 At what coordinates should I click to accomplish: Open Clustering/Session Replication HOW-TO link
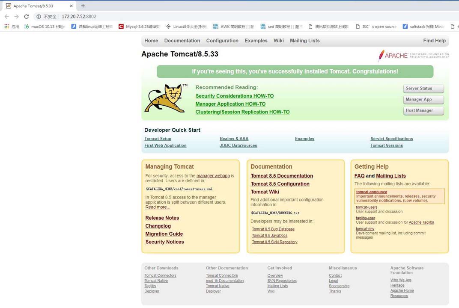[x=242, y=112]
